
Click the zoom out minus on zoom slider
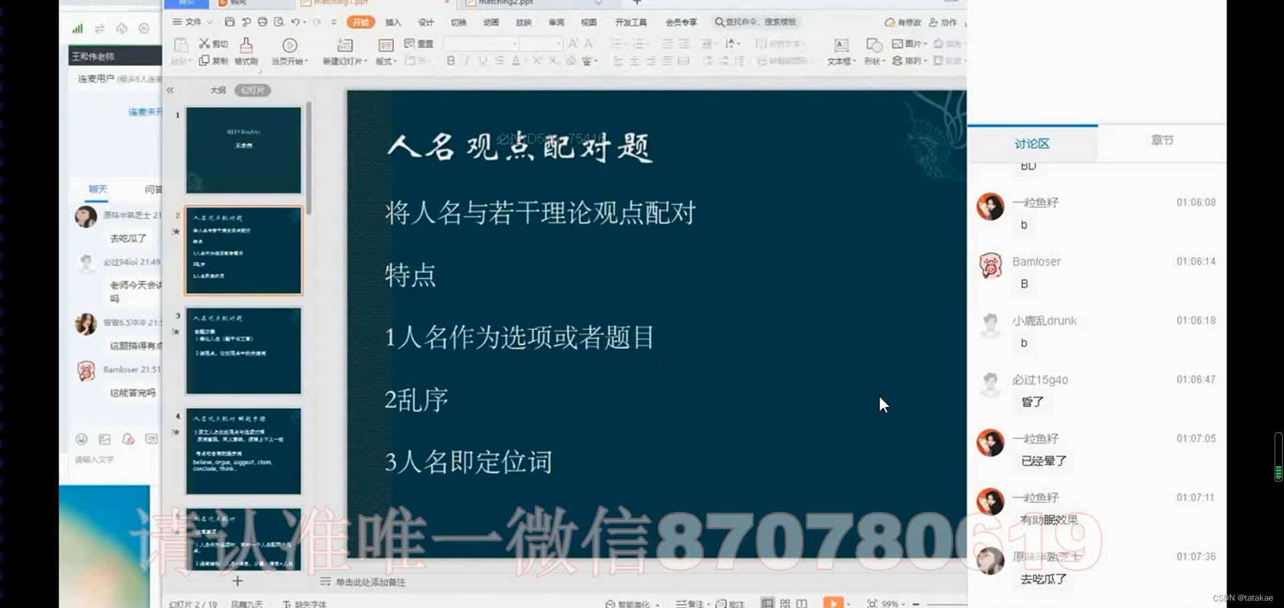[916, 603]
